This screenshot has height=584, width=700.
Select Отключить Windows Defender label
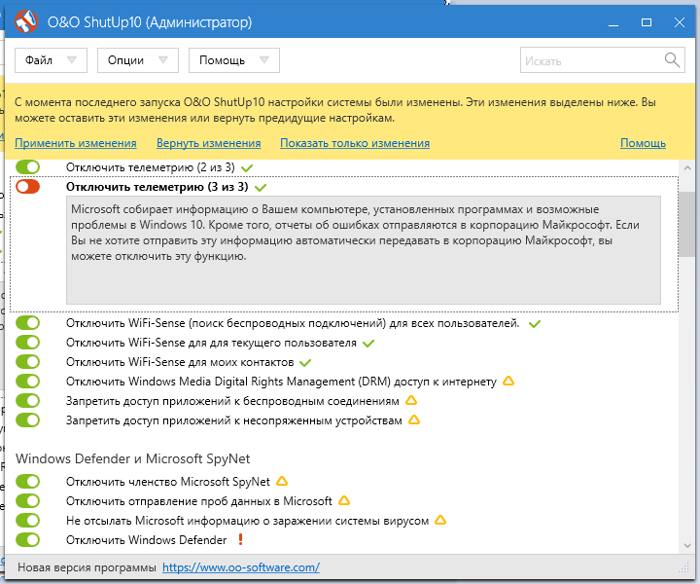[147, 540]
